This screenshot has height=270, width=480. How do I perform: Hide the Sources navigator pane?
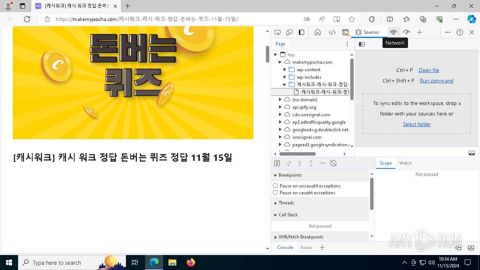point(362,44)
